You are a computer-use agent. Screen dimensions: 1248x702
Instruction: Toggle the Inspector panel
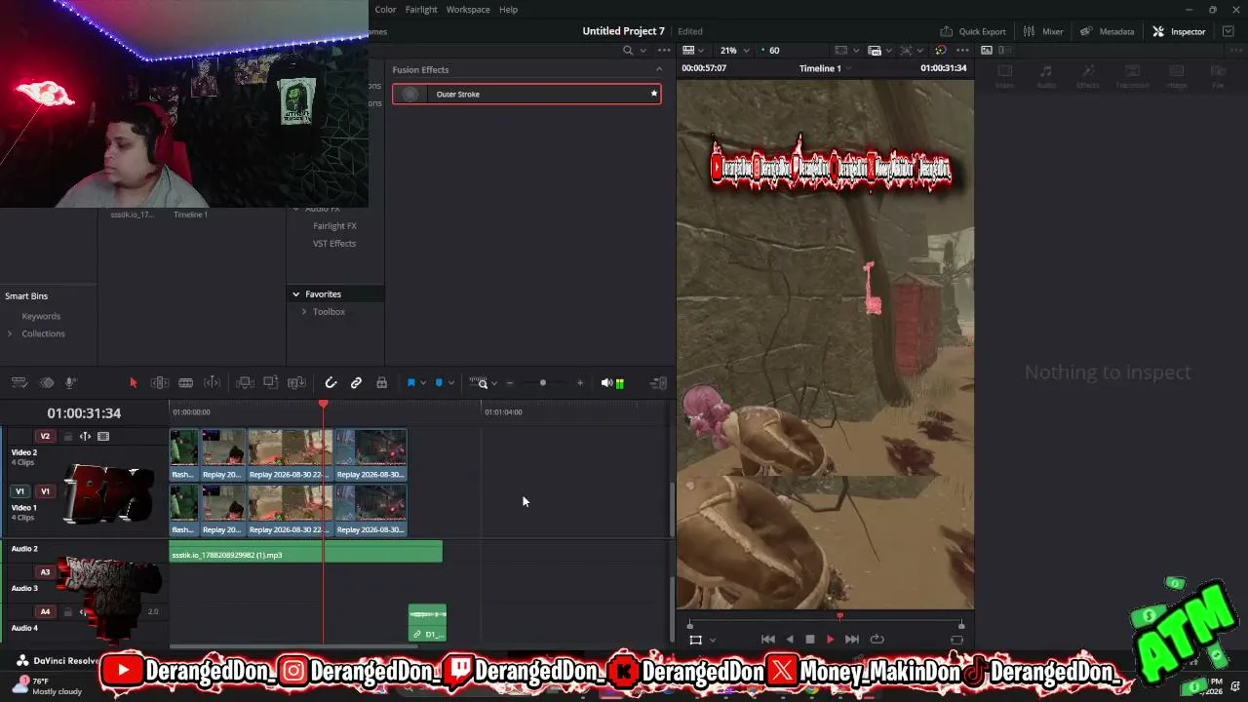click(1179, 31)
